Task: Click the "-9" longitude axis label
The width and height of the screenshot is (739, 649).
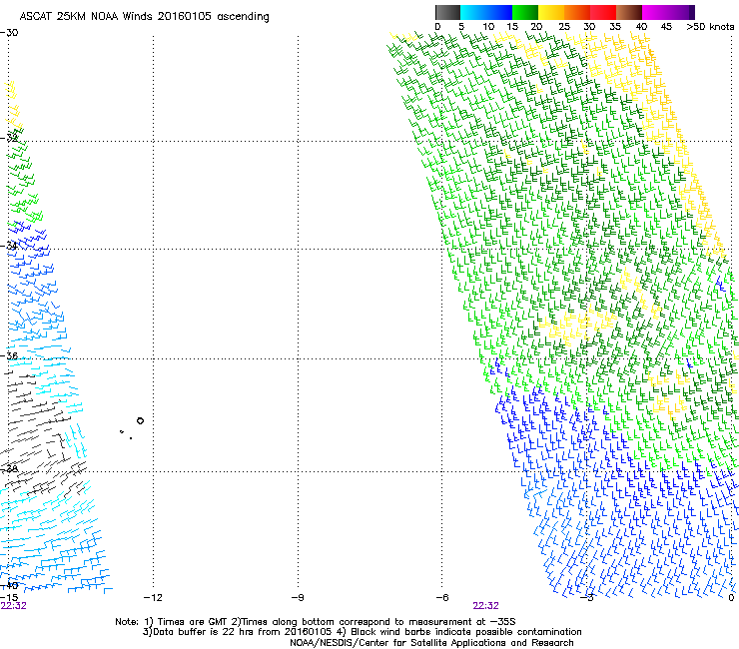Action: [x=298, y=598]
